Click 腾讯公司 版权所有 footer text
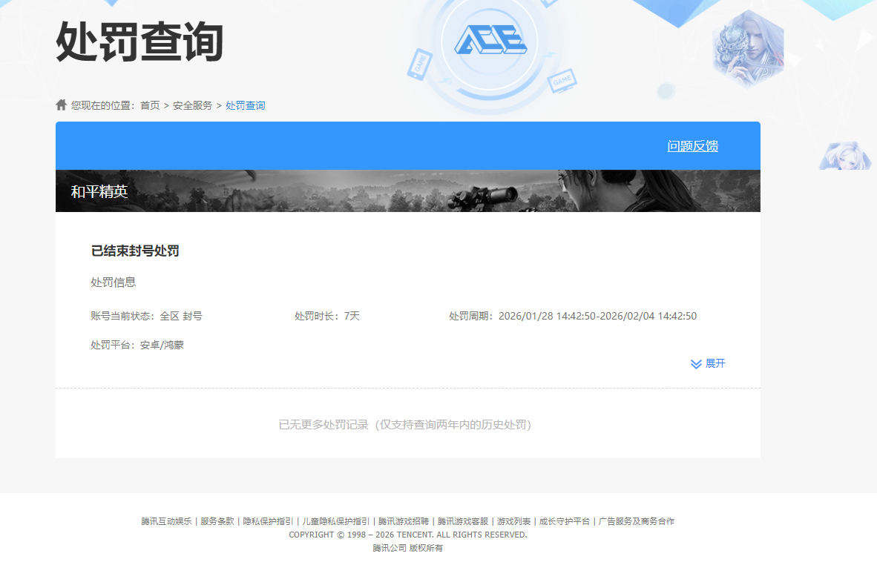 (408, 548)
